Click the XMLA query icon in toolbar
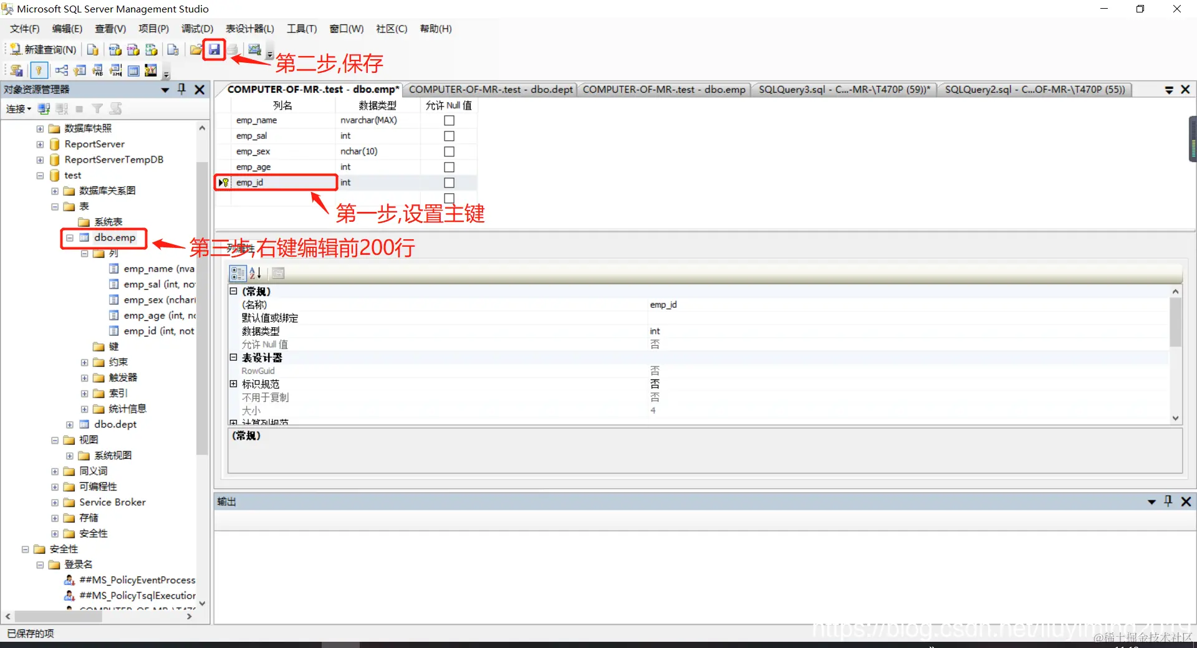 (151, 49)
